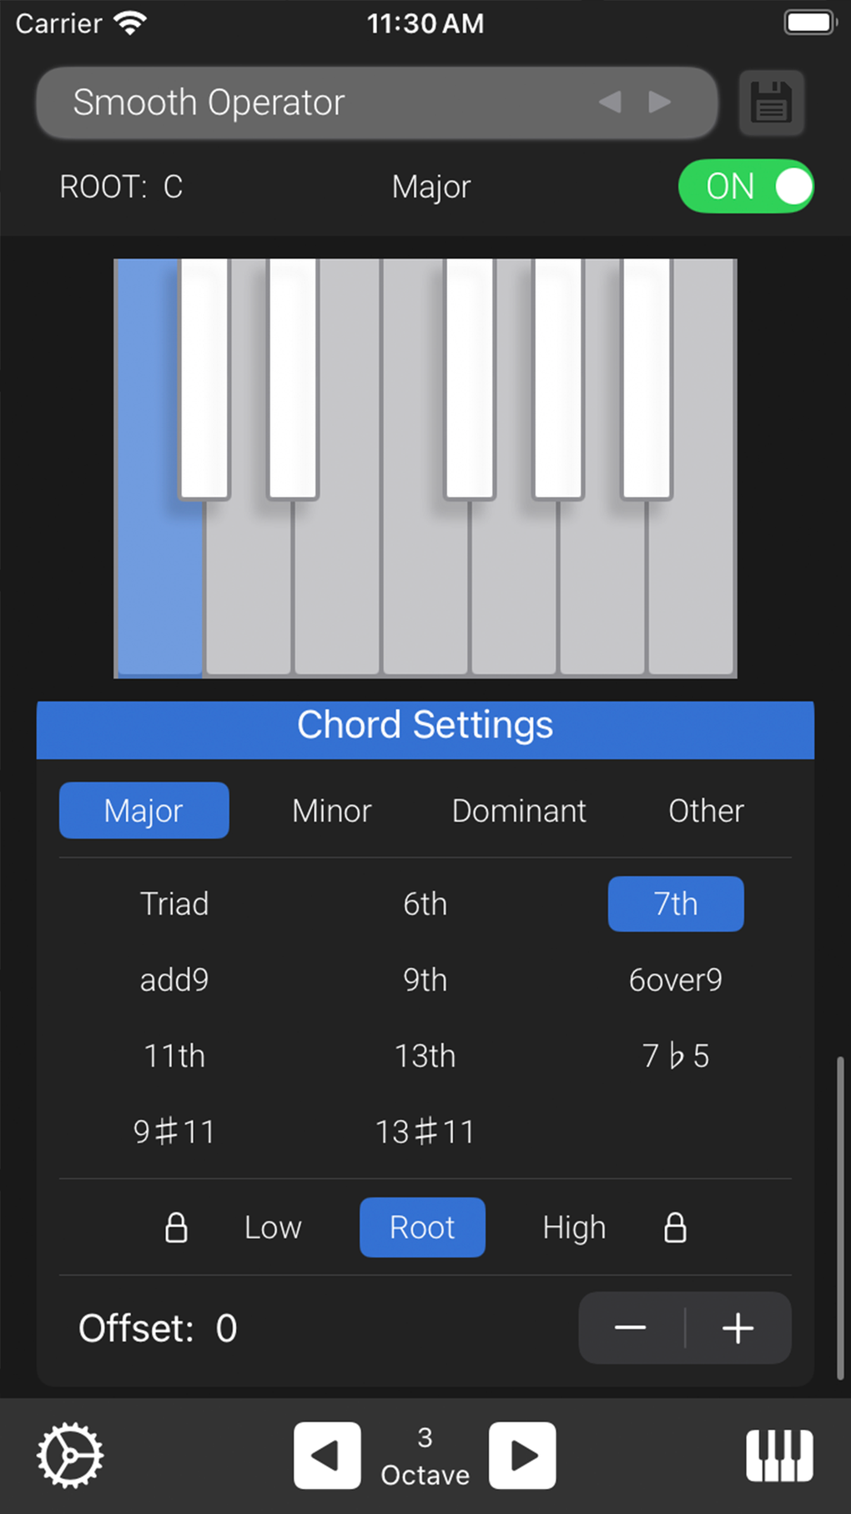851x1514 pixels.
Task: Save preset with the floppy disk icon
Action: (x=771, y=103)
